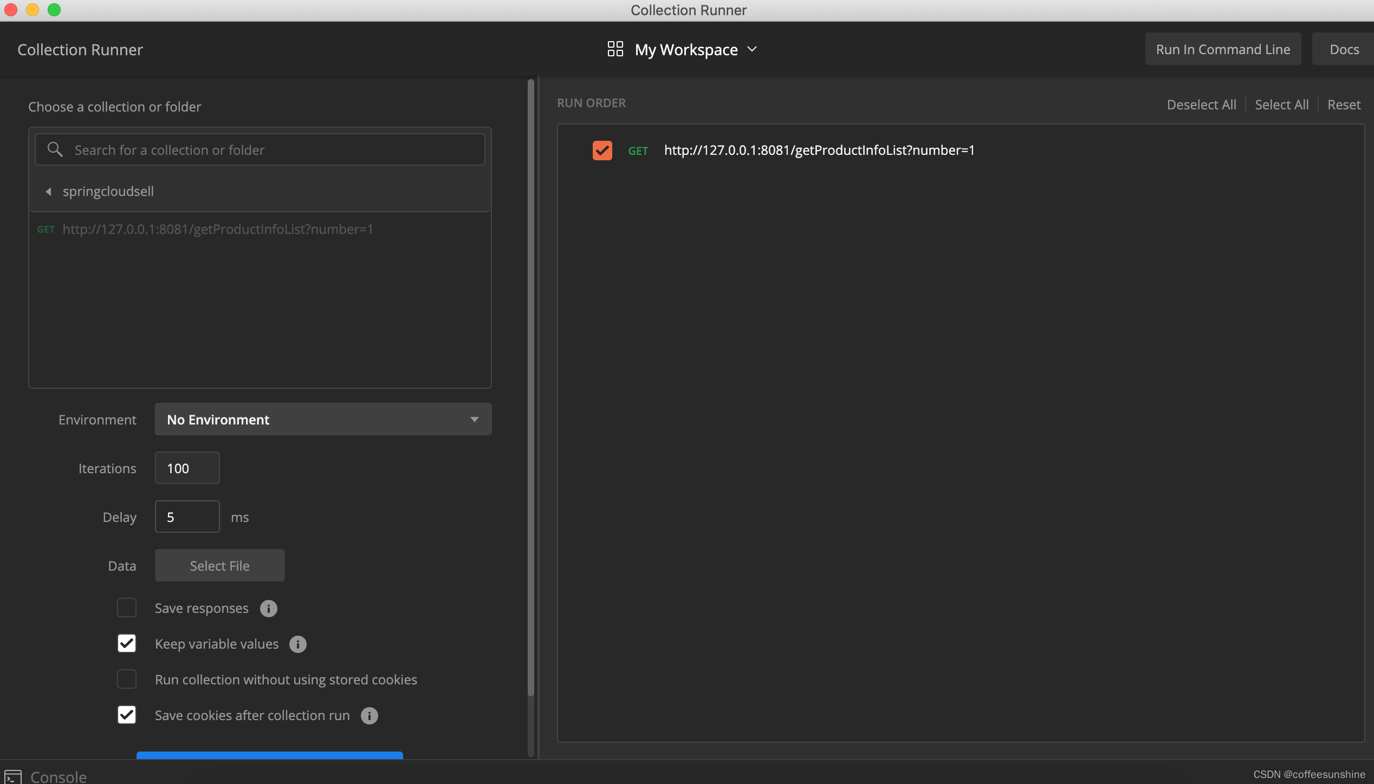Click the Console label in status bar
Viewport: 1374px width, 784px height.
(59, 776)
